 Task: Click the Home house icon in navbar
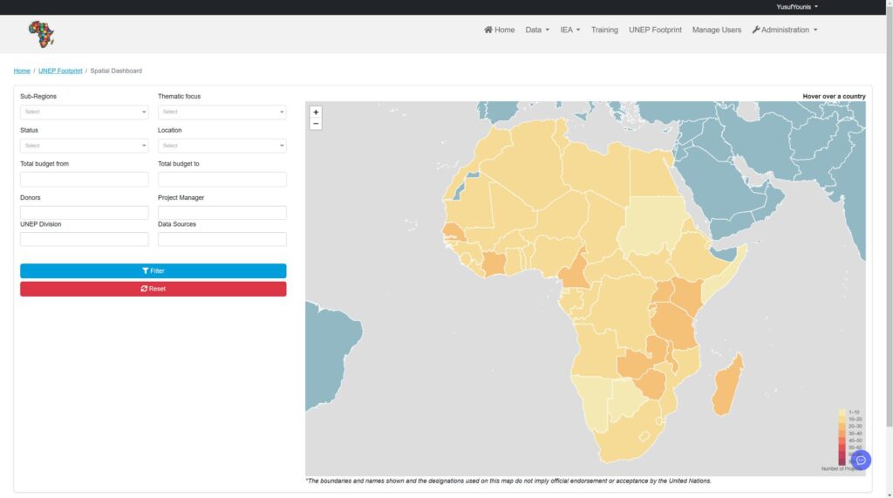[488, 30]
